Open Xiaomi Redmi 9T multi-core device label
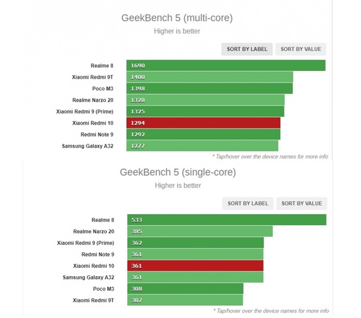The image size is (361, 318). (x=92, y=77)
